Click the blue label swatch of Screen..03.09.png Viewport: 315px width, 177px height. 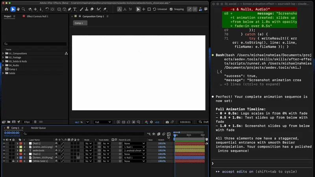(21, 158)
